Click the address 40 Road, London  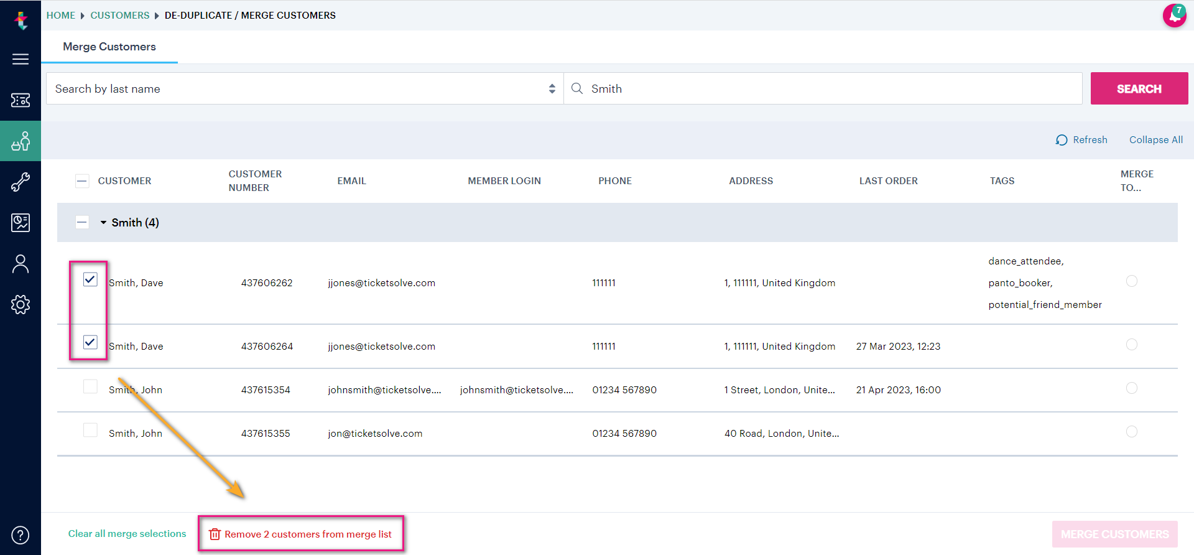[782, 434]
